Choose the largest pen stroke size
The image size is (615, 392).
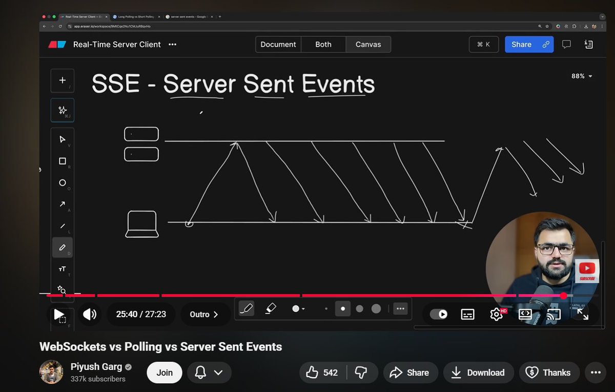coord(376,308)
